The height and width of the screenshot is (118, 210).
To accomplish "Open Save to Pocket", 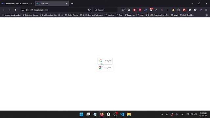I will 123,10.
